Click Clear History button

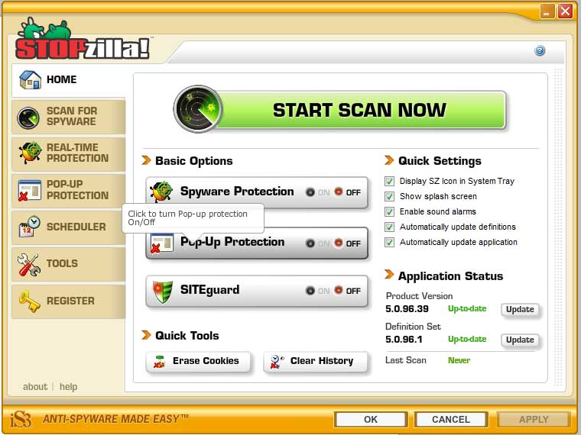tap(315, 362)
